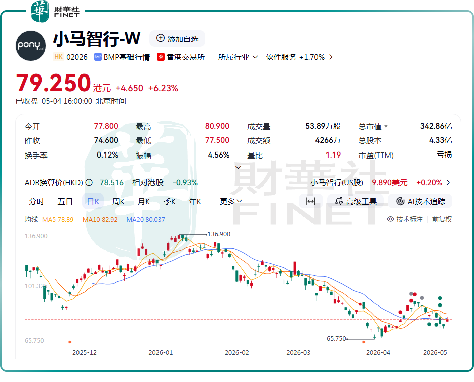Click the 2026-01 date axis label
Viewport: 474px width, 382px height.
point(161,353)
